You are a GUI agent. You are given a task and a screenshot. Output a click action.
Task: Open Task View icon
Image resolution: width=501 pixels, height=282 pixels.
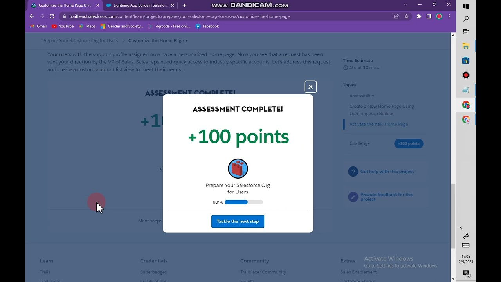pos(466,31)
